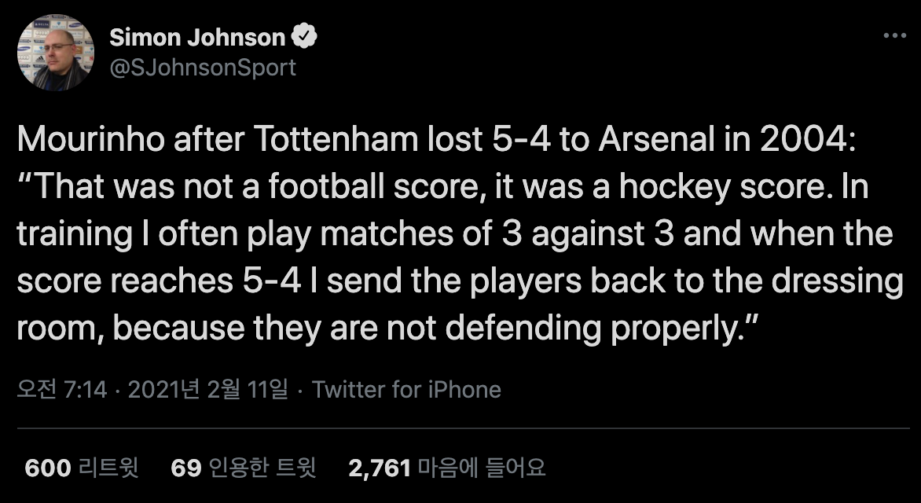Open the Twitter for iPhone source link
Screen dimensions: 921x503
tap(406, 389)
